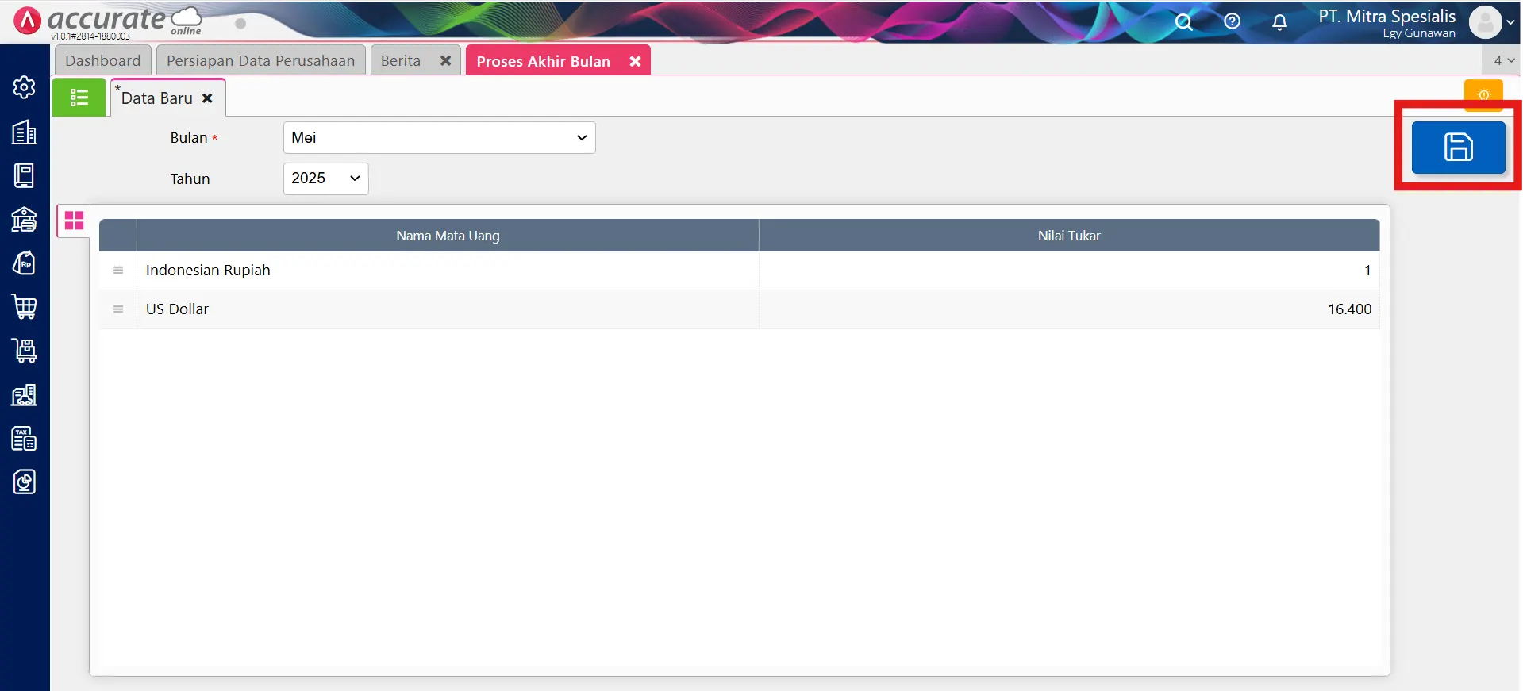
Task: Switch to Persiapan Data Perusahaan tab
Action: click(x=260, y=61)
